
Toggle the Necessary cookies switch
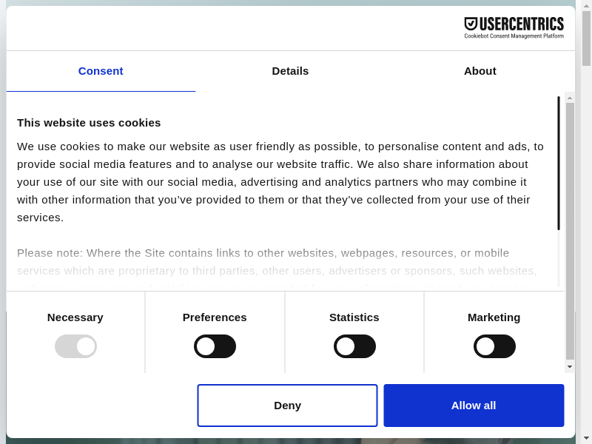pyautogui.click(x=75, y=346)
